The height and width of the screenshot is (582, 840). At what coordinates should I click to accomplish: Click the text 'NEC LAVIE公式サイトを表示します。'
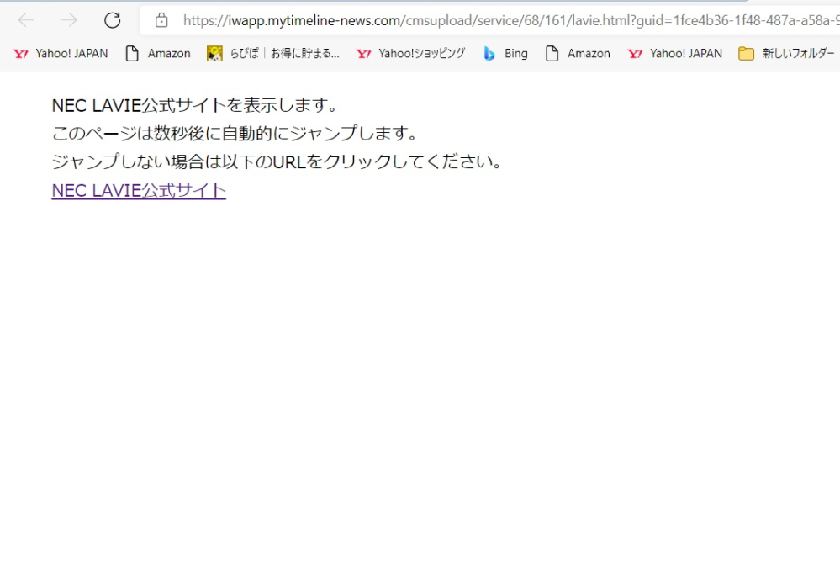click(196, 105)
